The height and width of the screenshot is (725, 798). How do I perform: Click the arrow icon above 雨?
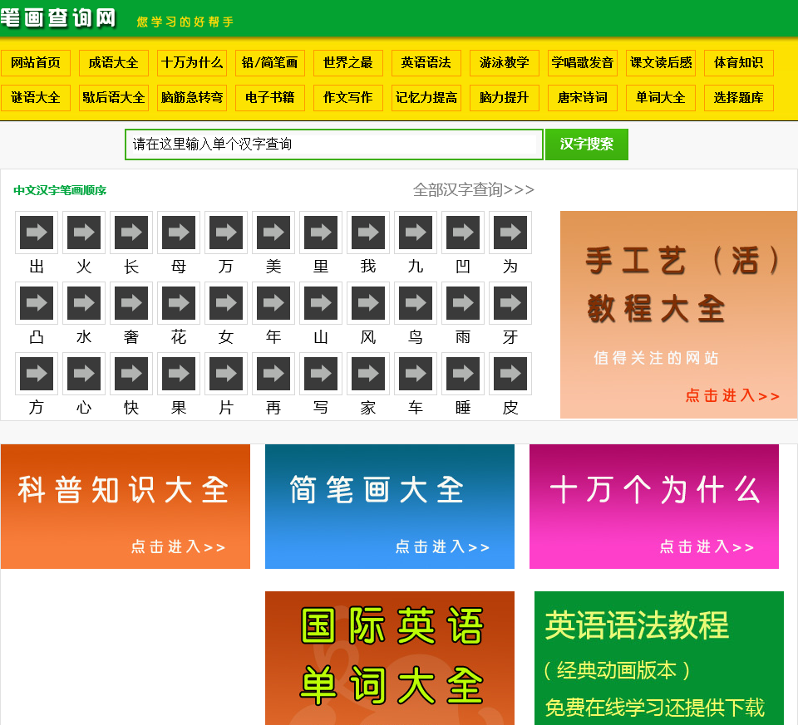click(x=463, y=303)
